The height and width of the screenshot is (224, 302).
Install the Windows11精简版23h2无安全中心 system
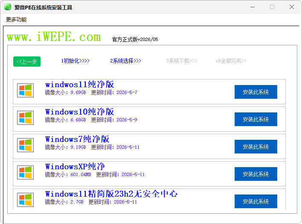[256, 201]
